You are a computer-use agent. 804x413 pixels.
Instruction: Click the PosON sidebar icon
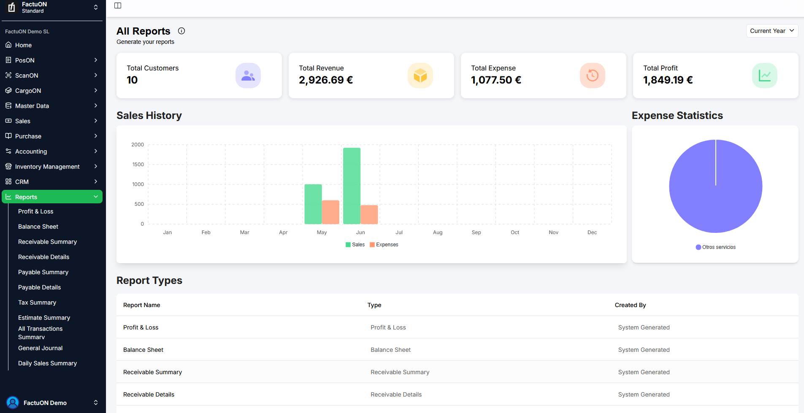tap(8, 60)
